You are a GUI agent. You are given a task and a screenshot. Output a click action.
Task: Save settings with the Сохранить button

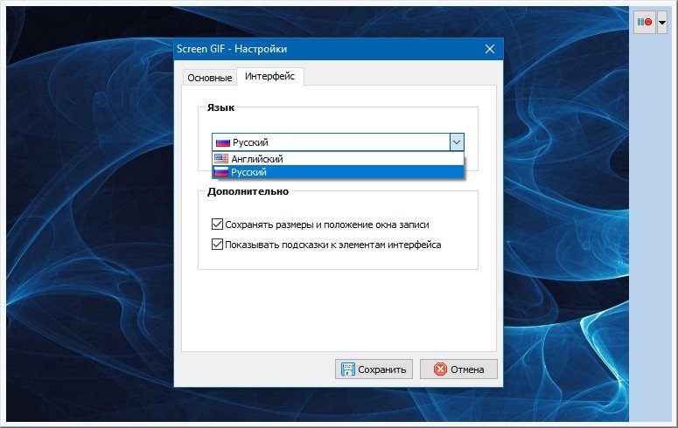coord(374,369)
